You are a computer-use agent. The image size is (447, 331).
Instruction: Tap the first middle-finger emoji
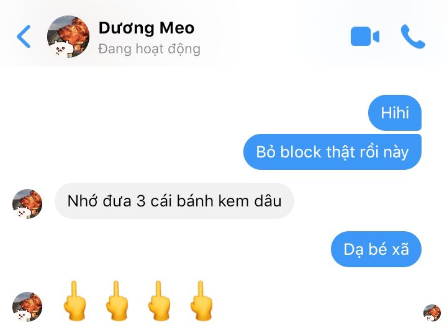[x=74, y=301]
